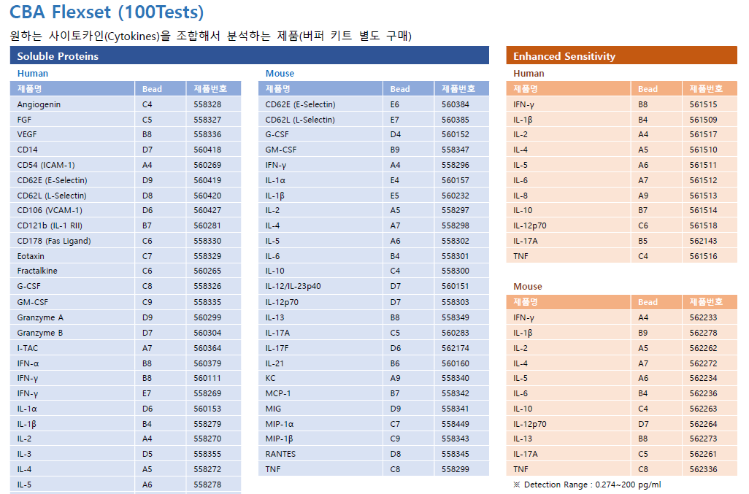Select the Korean subtitle about Cytokines
This screenshot has height=494, width=749.
click(x=211, y=36)
